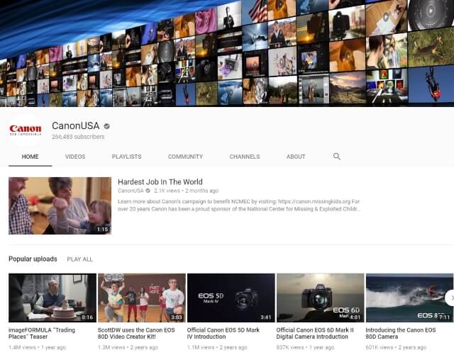This screenshot has height=355, width=454.
Task: Open the Home tab
Action: point(30,157)
